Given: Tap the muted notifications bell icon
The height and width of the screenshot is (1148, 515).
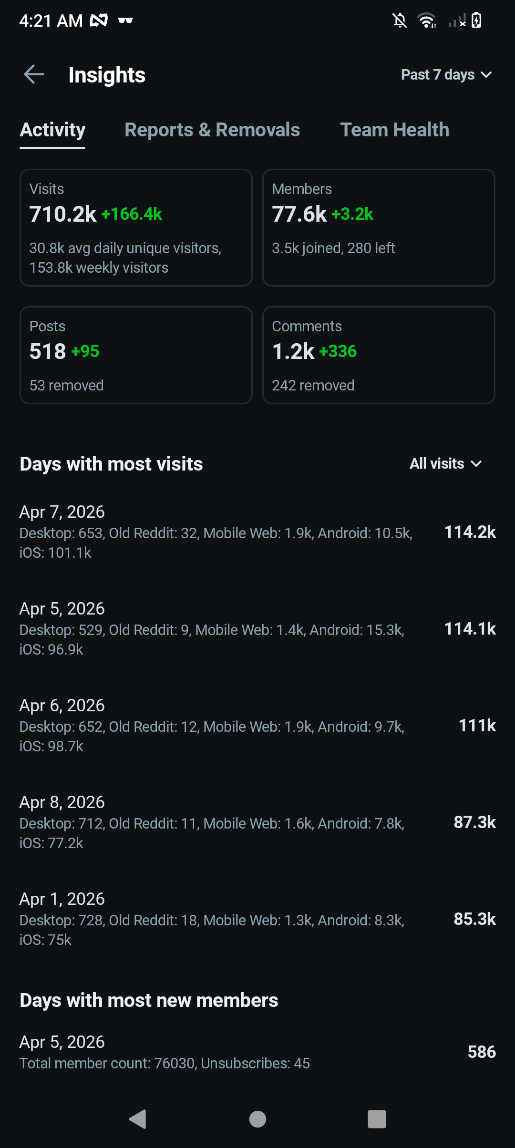Looking at the screenshot, I should tap(400, 20).
